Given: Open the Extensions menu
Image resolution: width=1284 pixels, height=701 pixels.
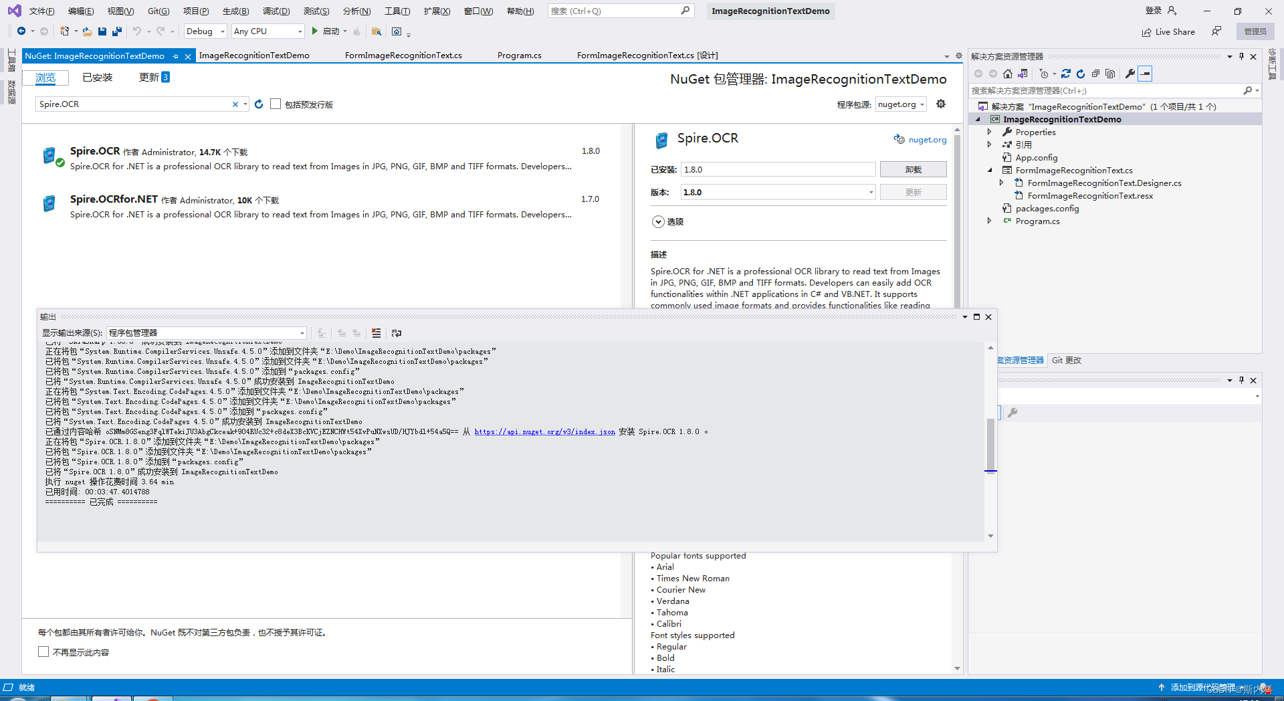Looking at the screenshot, I should click(x=437, y=11).
